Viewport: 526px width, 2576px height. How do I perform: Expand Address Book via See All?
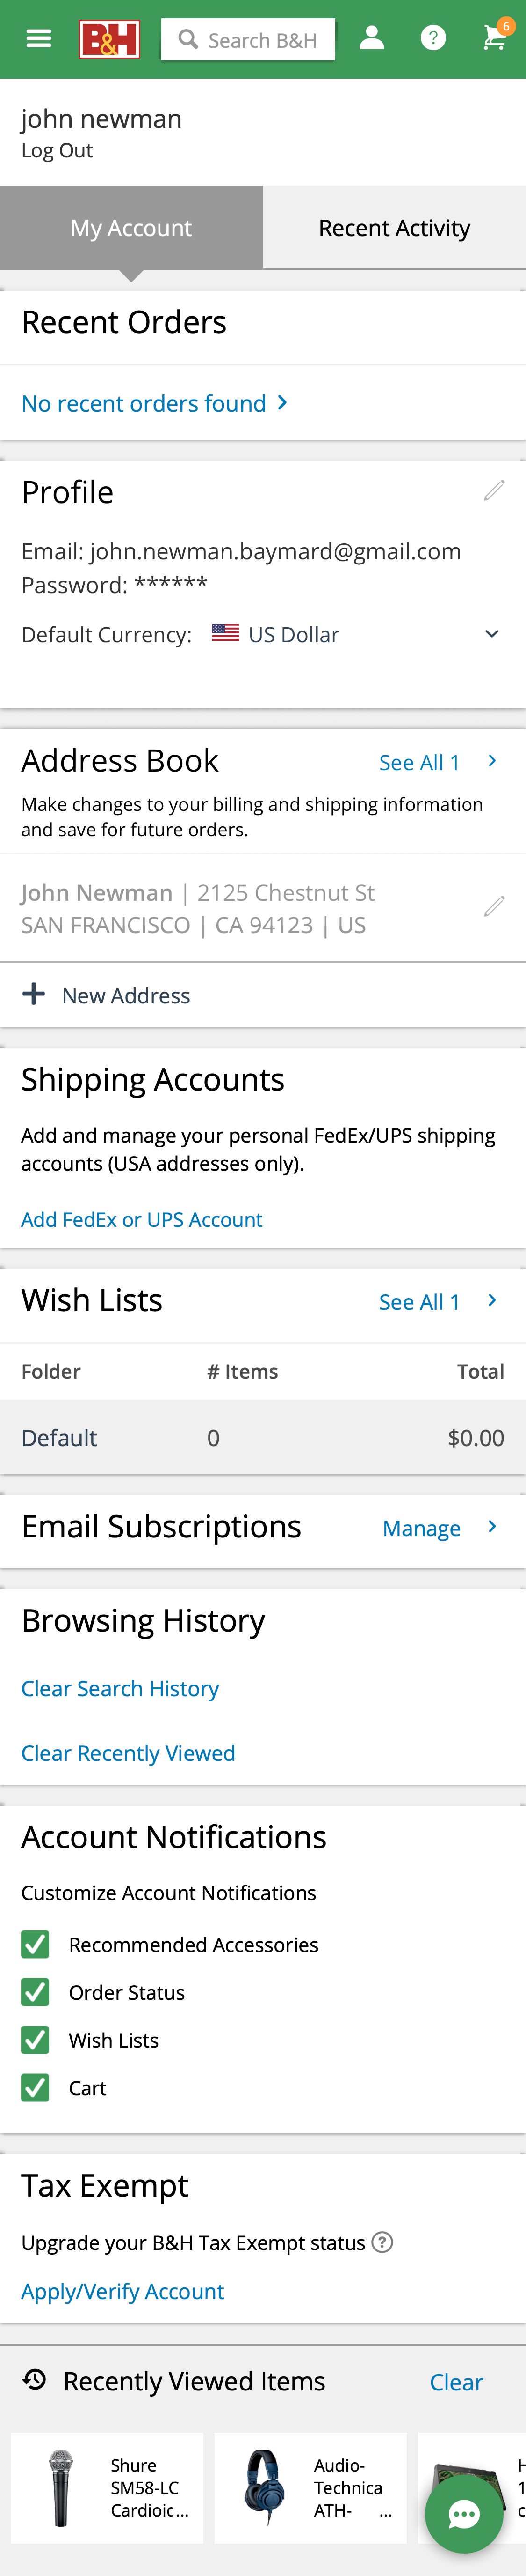point(436,762)
